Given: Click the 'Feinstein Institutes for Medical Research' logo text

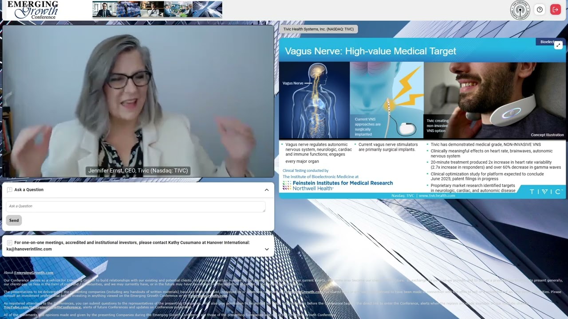Looking at the screenshot, I should tap(343, 183).
